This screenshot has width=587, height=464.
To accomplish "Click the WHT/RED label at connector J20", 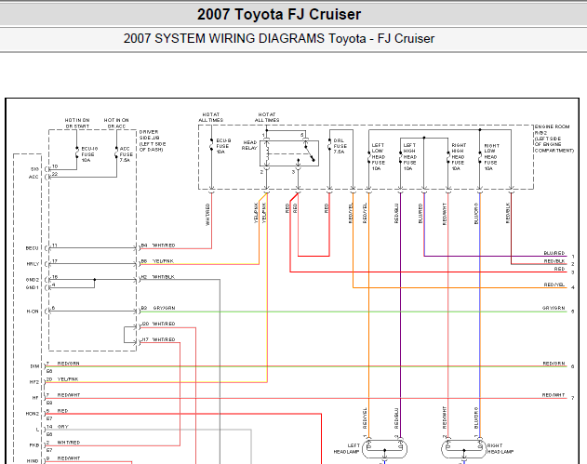I will pos(164,324).
